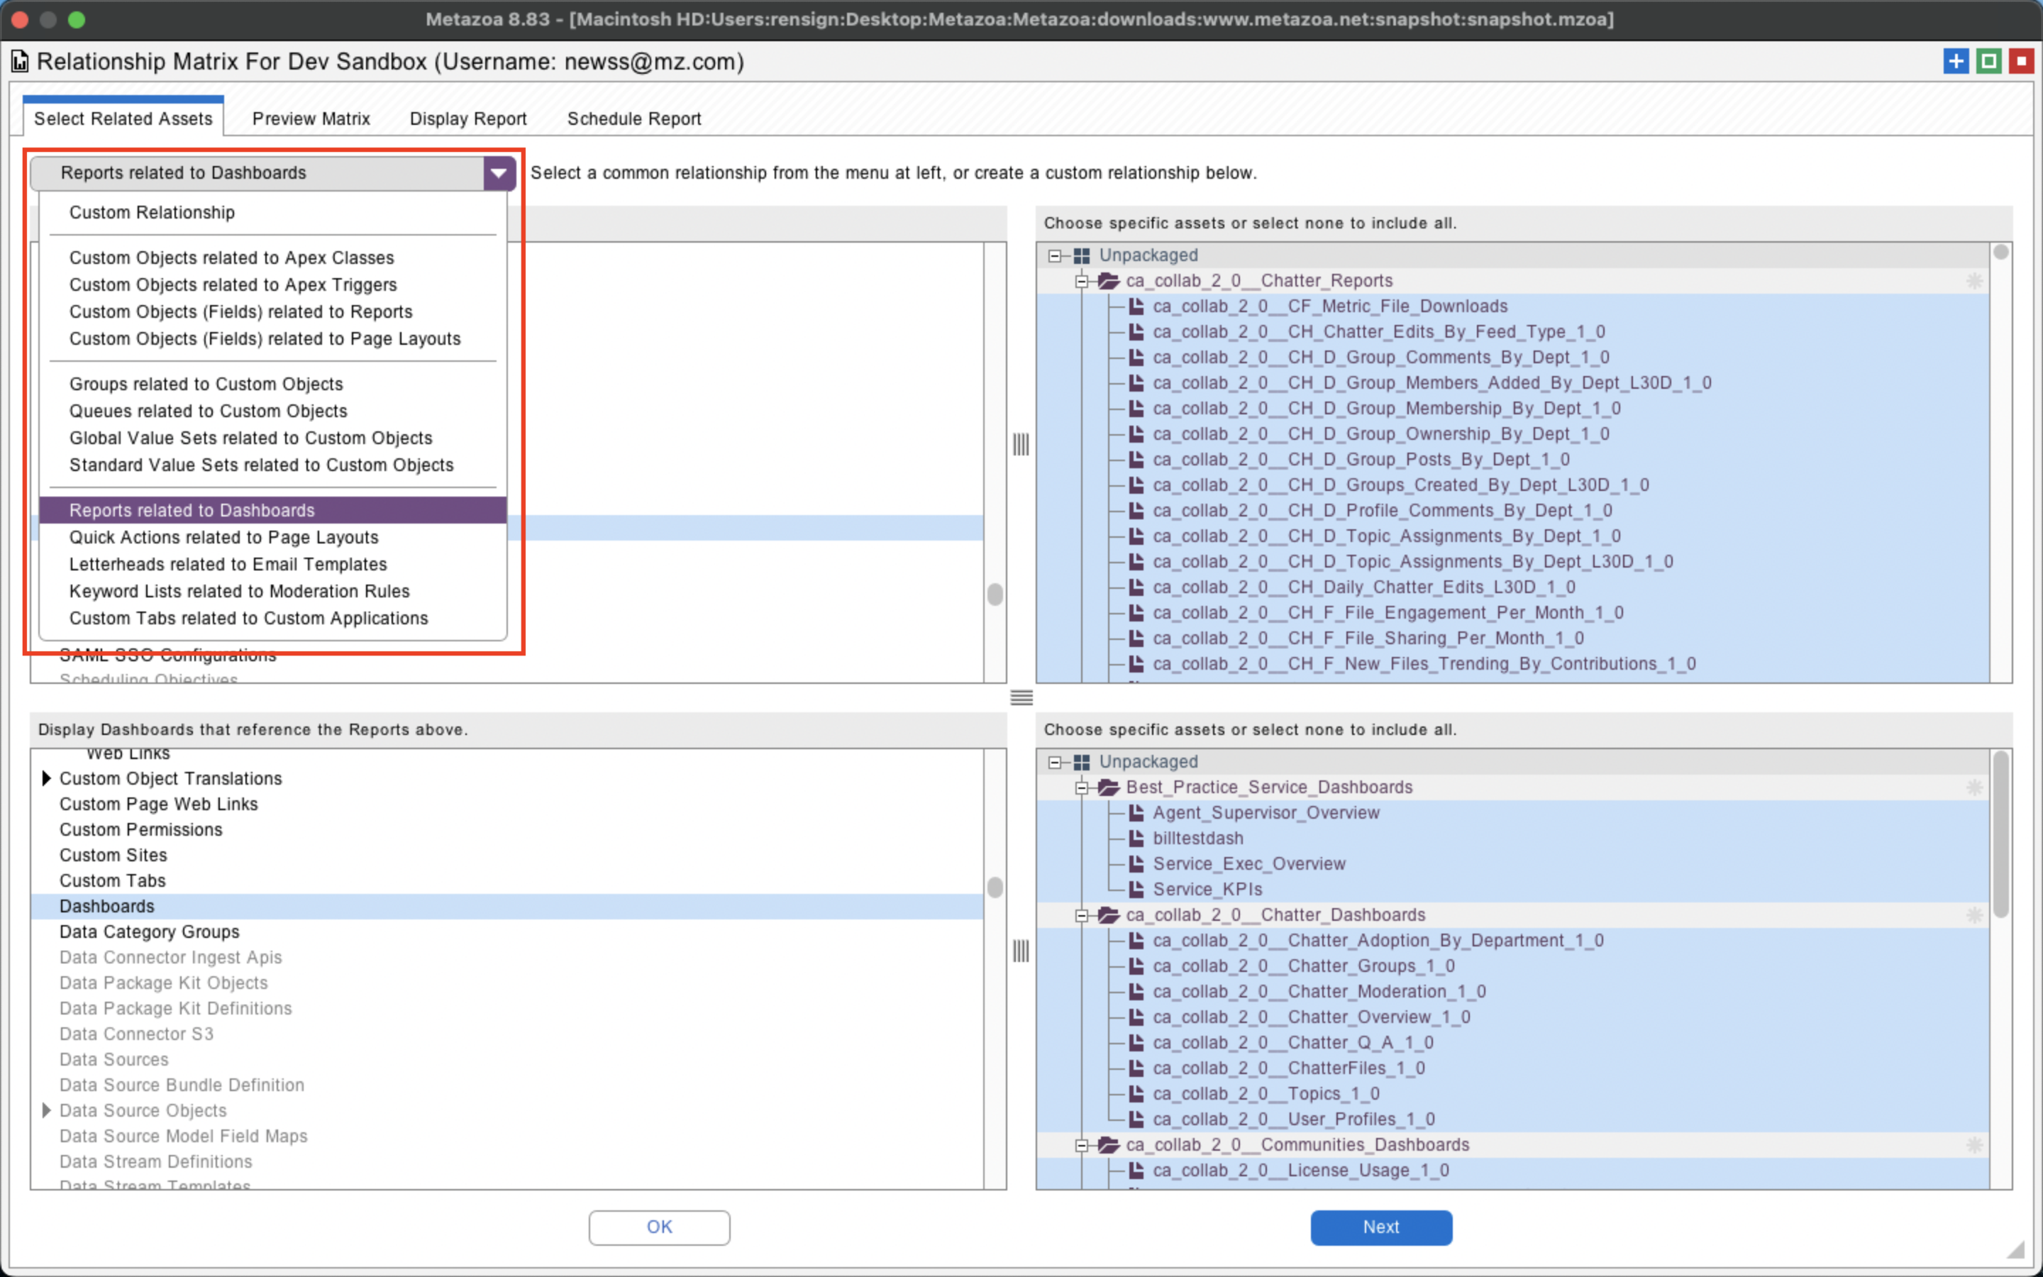Choose Global Value Sets related to Custom Objects
This screenshot has width=2043, height=1277.
click(272, 438)
